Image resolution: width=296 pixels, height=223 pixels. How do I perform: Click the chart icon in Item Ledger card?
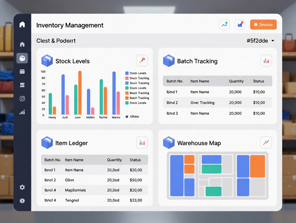pos(142,143)
